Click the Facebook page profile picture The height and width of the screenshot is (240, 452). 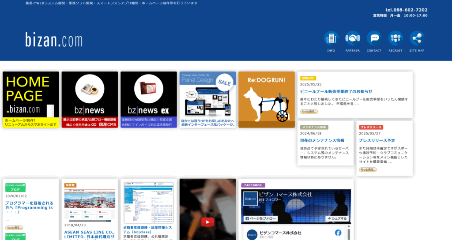point(250,199)
